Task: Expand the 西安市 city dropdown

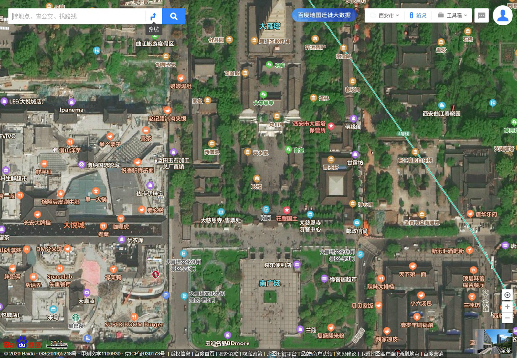Action: click(x=388, y=15)
